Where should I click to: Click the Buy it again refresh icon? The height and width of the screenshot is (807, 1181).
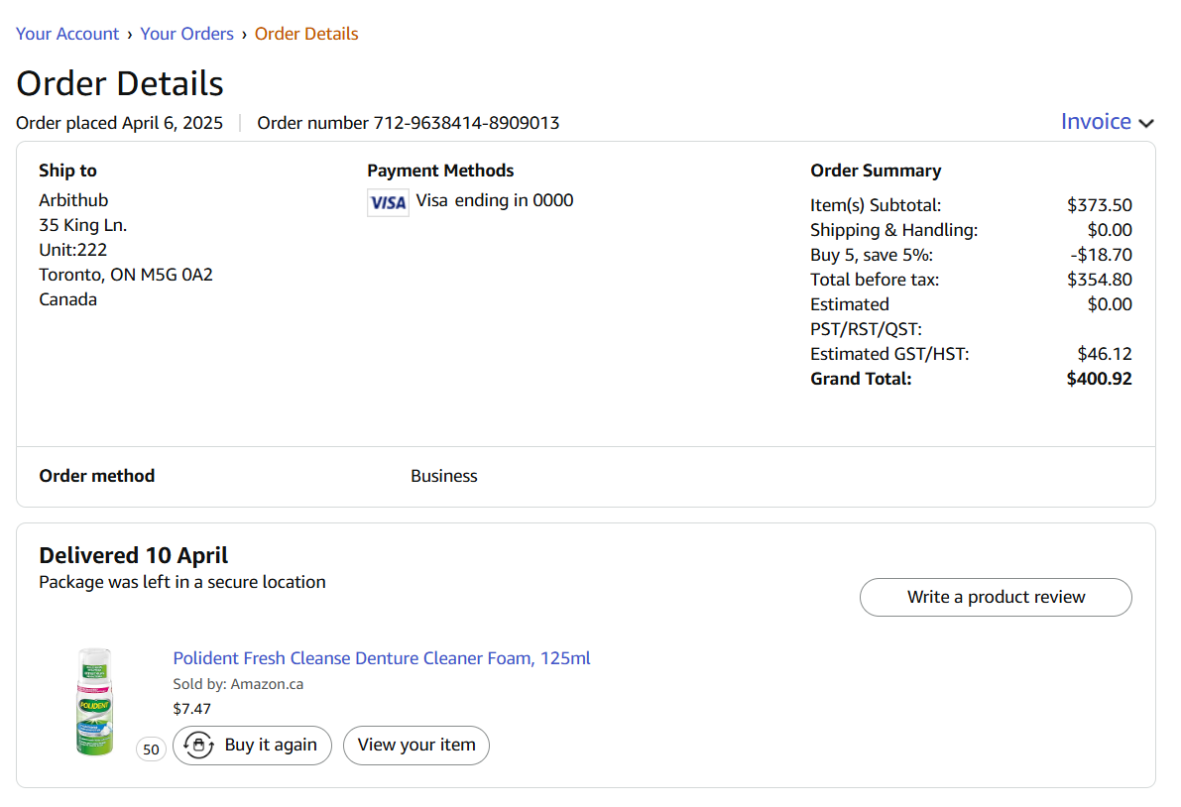(198, 745)
